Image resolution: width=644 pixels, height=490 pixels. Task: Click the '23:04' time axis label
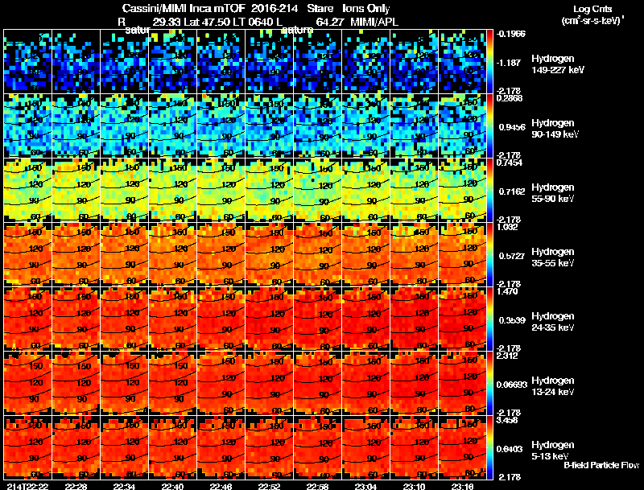click(x=366, y=486)
